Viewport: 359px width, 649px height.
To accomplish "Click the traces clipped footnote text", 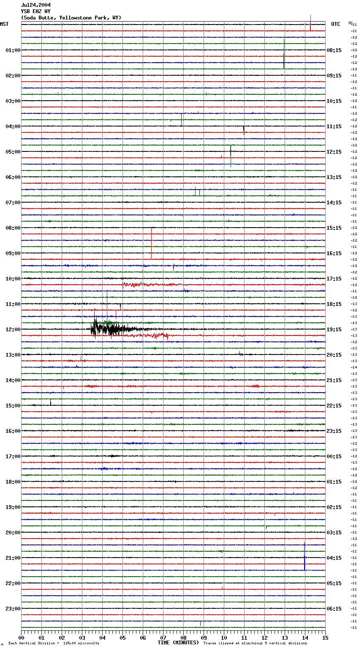I will point(255,643).
